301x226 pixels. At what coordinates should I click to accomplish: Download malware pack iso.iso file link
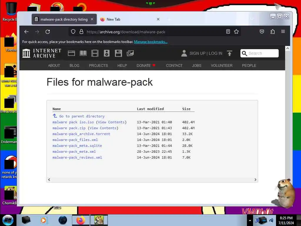point(73,122)
